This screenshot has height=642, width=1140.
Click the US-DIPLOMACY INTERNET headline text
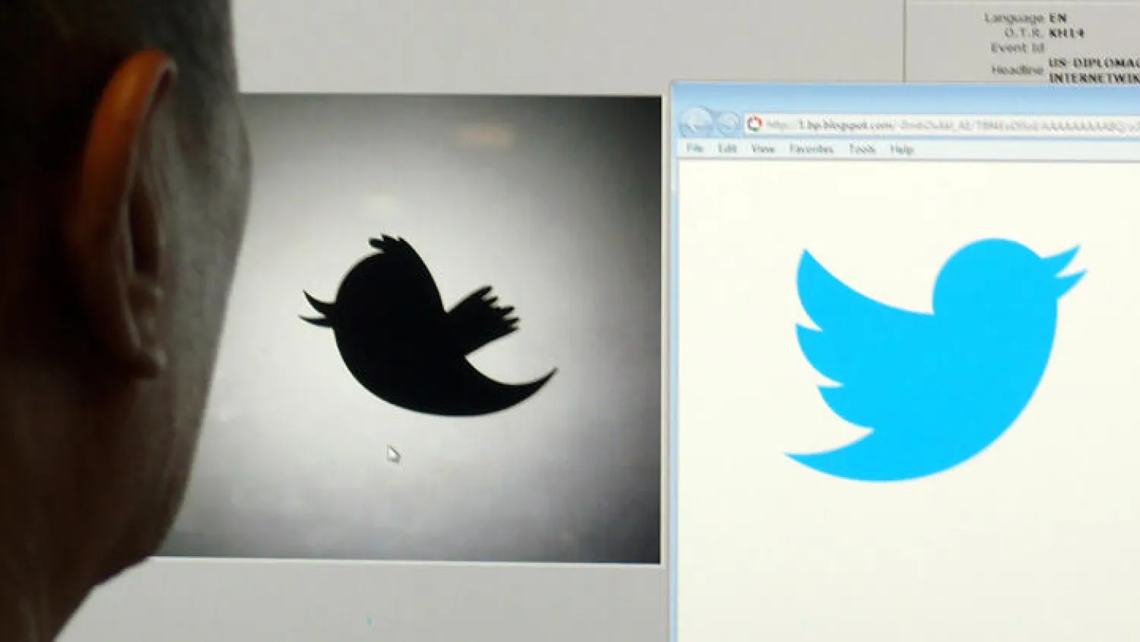click(1094, 69)
